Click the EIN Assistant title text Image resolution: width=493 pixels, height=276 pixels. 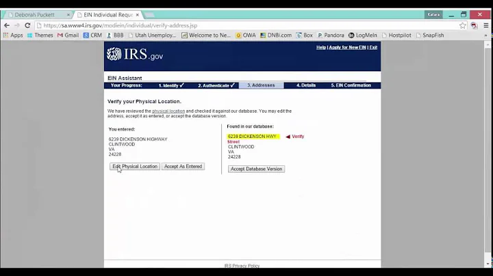[125, 78]
